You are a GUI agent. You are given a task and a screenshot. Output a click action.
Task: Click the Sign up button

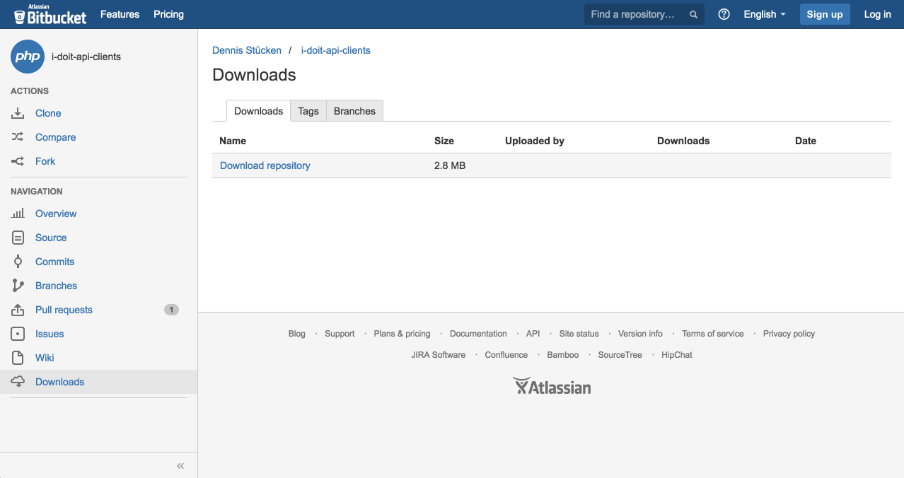tap(825, 14)
